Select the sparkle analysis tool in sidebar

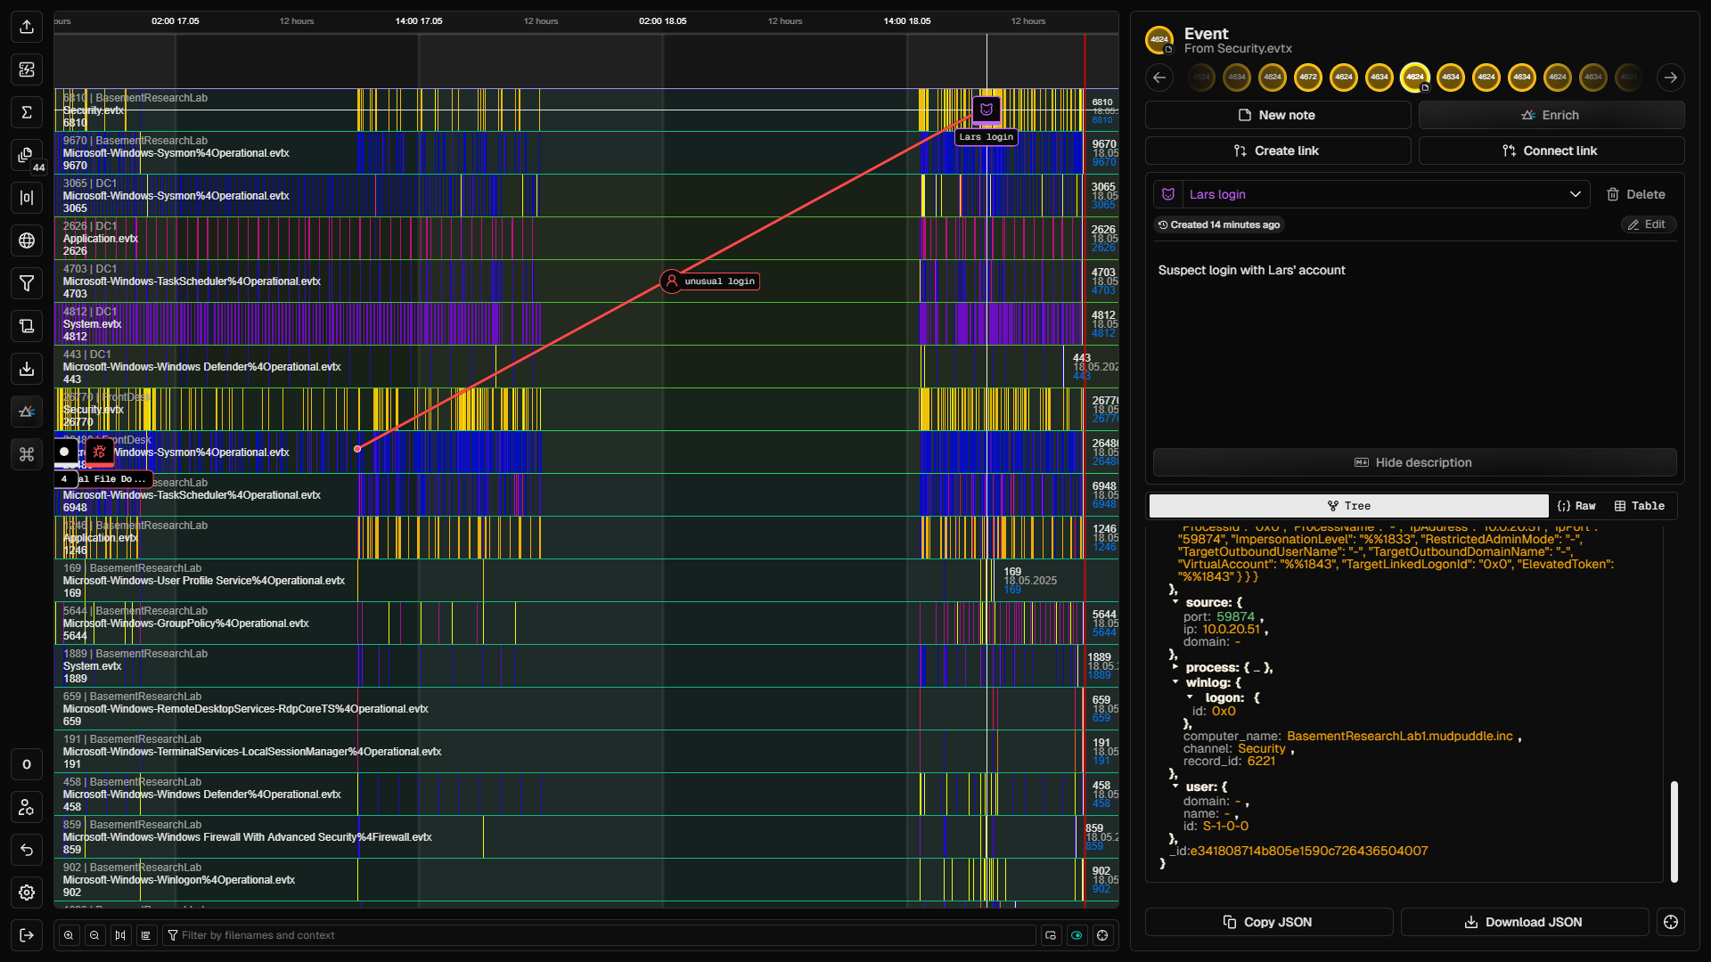click(x=27, y=412)
